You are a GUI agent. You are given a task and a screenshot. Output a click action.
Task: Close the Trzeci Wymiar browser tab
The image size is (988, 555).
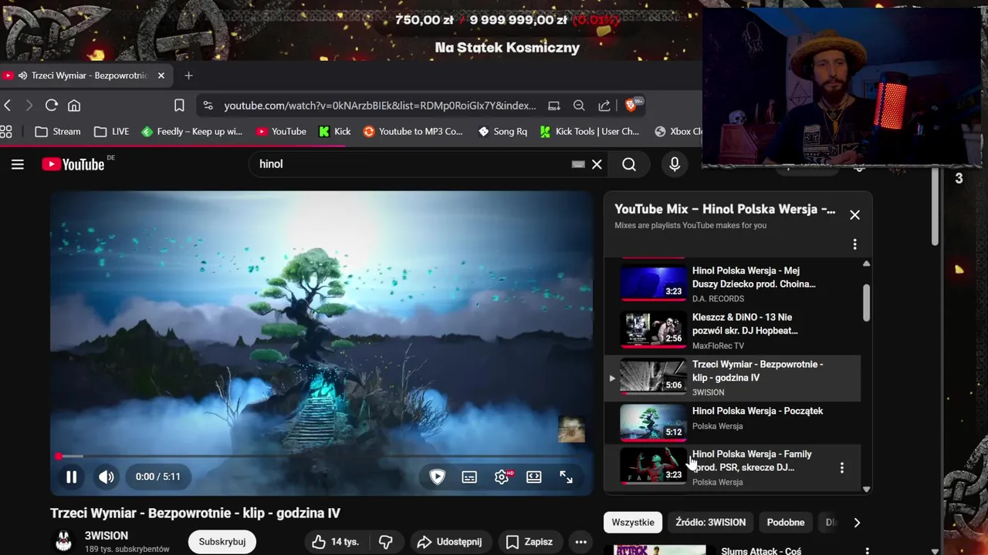tap(161, 76)
